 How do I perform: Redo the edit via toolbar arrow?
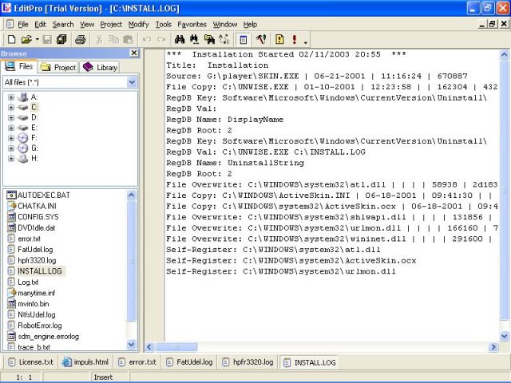tap(161, 39)
